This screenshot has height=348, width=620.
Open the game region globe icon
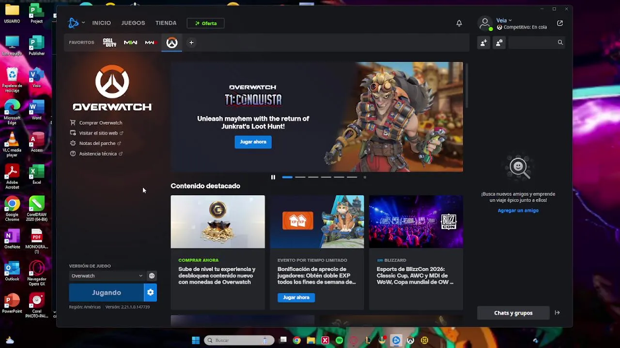152,276
